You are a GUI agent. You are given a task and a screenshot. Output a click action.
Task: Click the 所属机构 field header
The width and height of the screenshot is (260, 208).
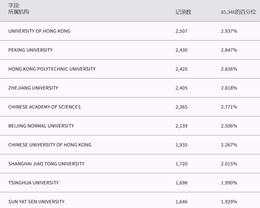coord(19,12)
